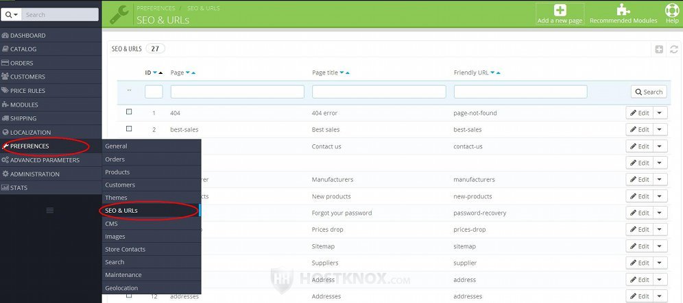Expand actions dropdown for 404 error row
This screenshot has width=683, height=303.
click(x=660, y=113)
